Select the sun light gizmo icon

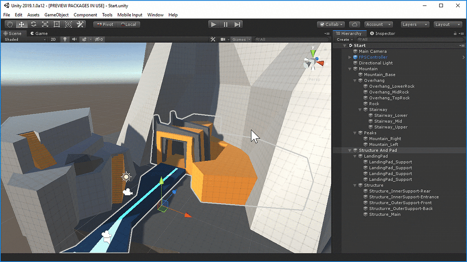click(126, 177)
